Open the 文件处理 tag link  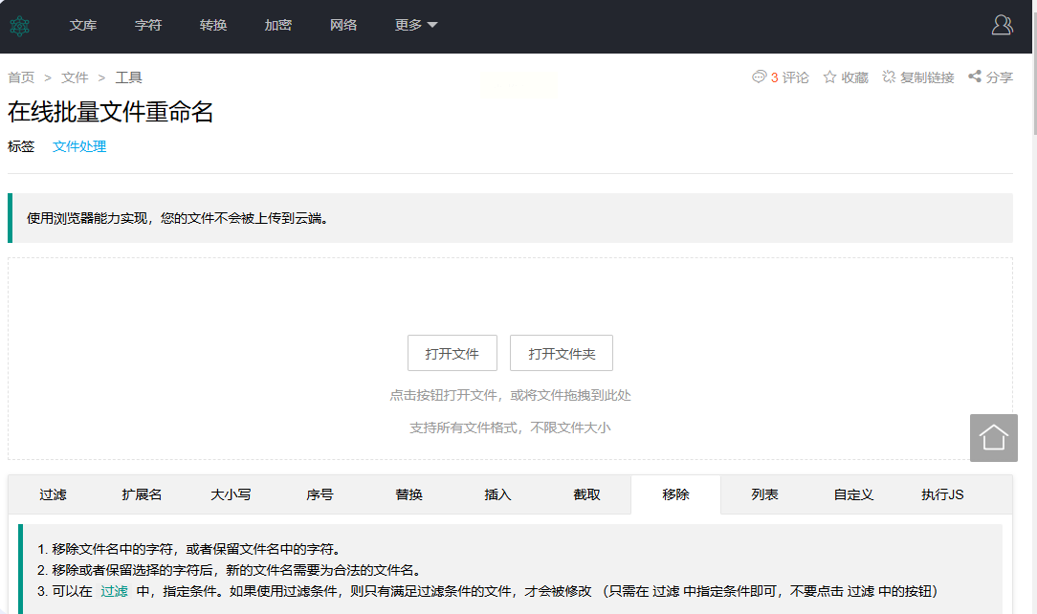pos(79,146)
